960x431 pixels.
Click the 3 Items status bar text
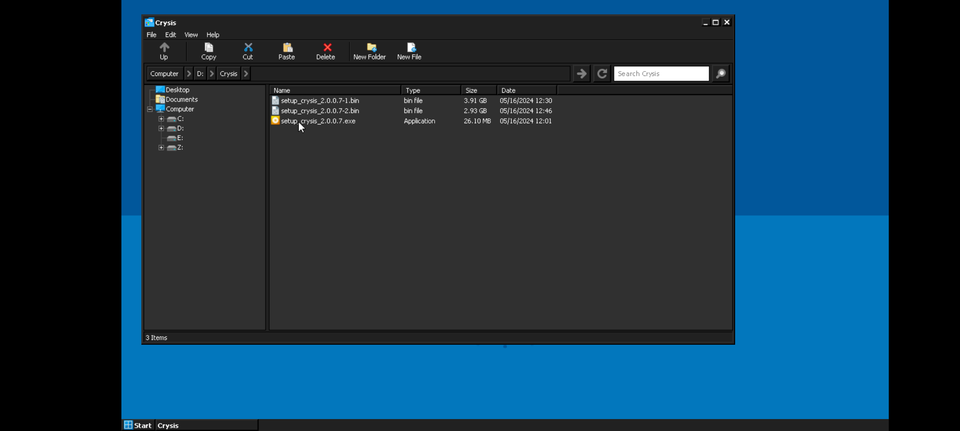156,338
